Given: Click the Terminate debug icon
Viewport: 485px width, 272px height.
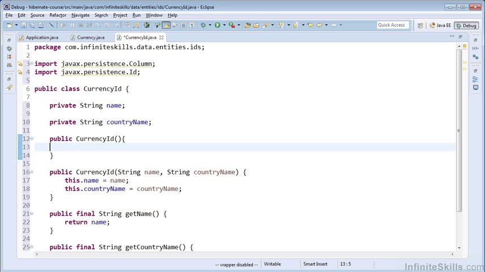Looking at the screenshot, I should pos(80,25).
